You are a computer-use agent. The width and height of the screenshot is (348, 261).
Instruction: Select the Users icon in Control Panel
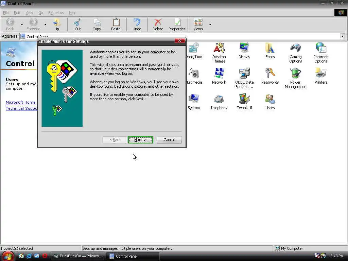point(270,102)
